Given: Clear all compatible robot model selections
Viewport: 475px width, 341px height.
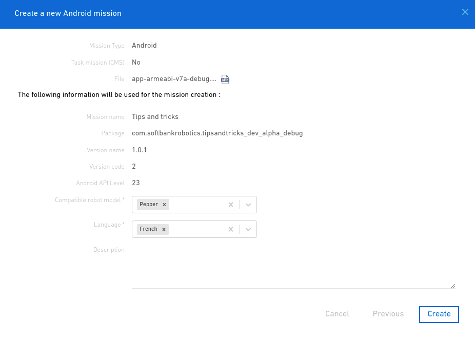Looking at the screenshot, I should tap(231, 205).
